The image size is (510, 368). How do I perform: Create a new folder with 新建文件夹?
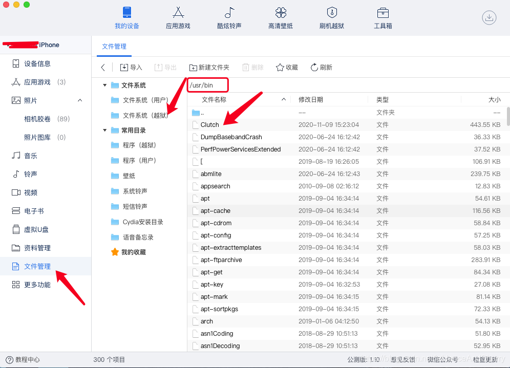point(208,67)
